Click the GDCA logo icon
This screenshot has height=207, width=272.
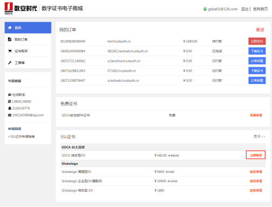click(9, 8)
